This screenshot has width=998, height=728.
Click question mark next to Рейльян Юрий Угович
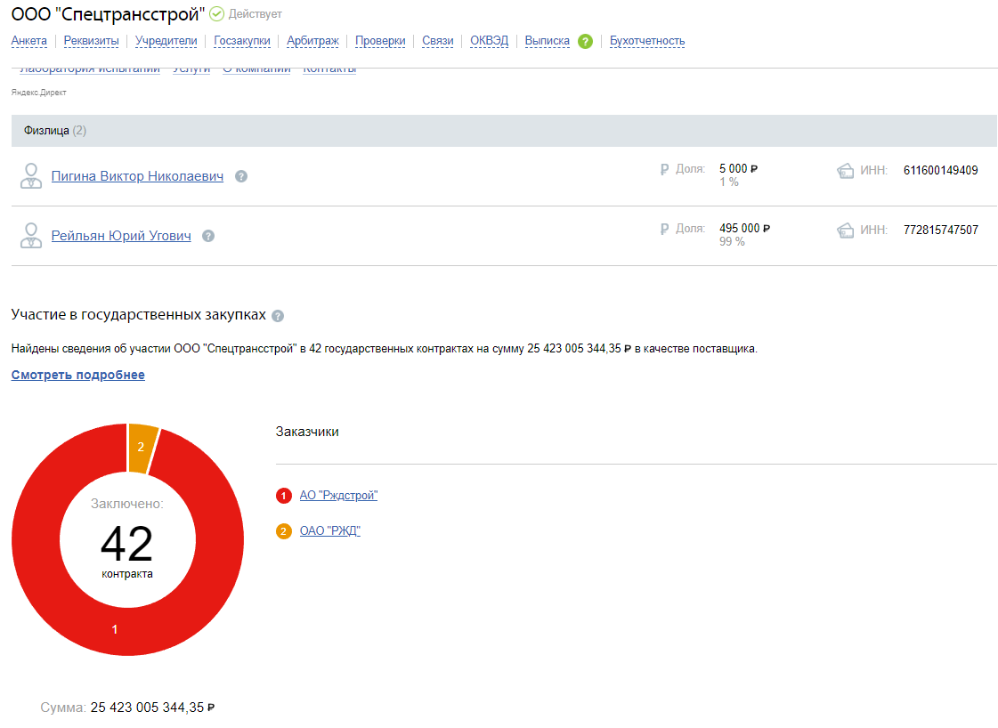[208, 236]
